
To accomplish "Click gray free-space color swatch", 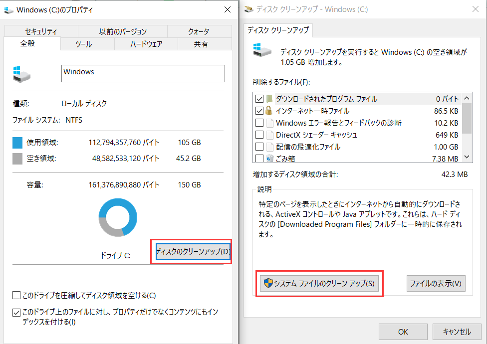I will coord(17,159).
